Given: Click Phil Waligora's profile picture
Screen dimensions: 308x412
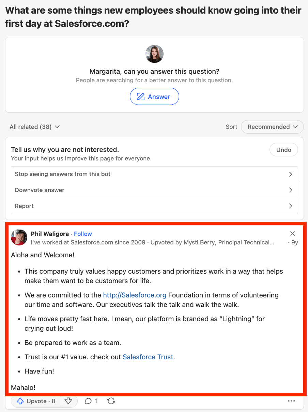Looking at the screenshot, I should [x=19, y=237].
